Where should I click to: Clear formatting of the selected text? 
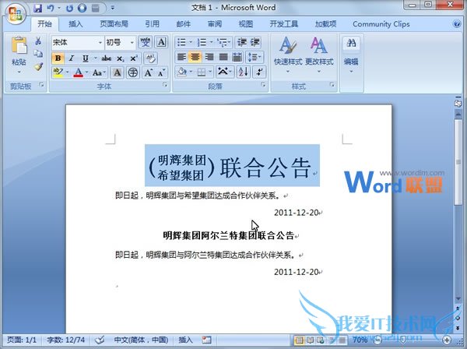150,58
